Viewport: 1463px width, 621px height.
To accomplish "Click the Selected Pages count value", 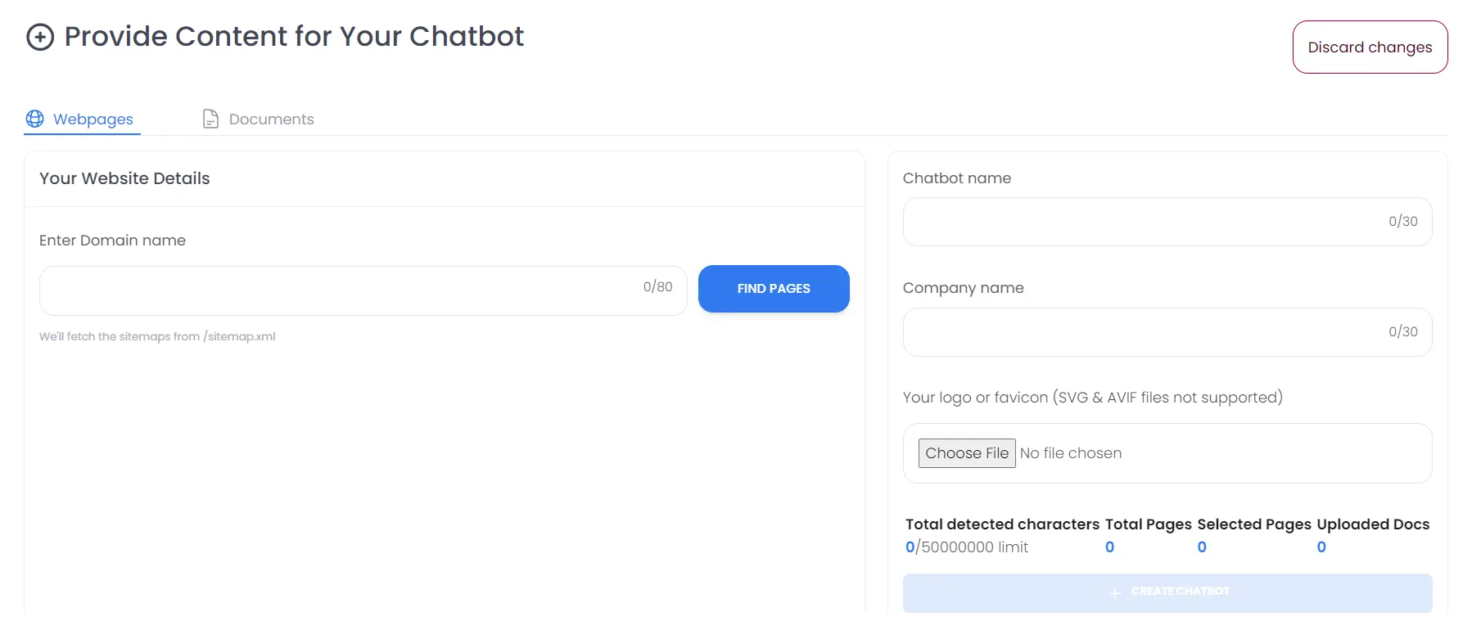I will click(1202, 547).
